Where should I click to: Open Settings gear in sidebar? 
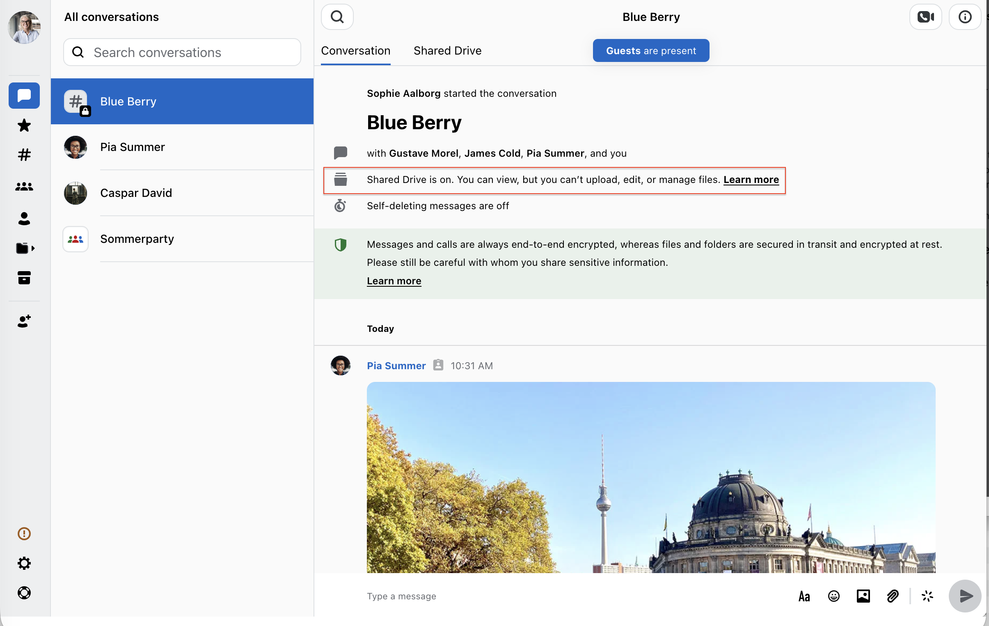click(x=24, y=563)
